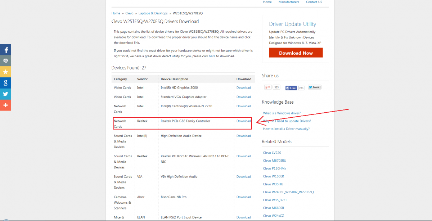This screenshot has height=221, width=432.
Task: Download Realtek RTL8723AE Wireless LAN driver
Action: point(243,156)
